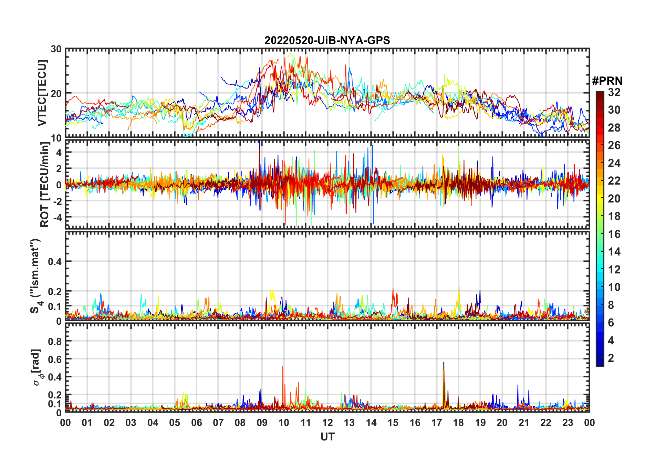The height and width of the screenshot is (458, 655).
Task: Click the colorbar tick label 24
Action: coord(614,163)
